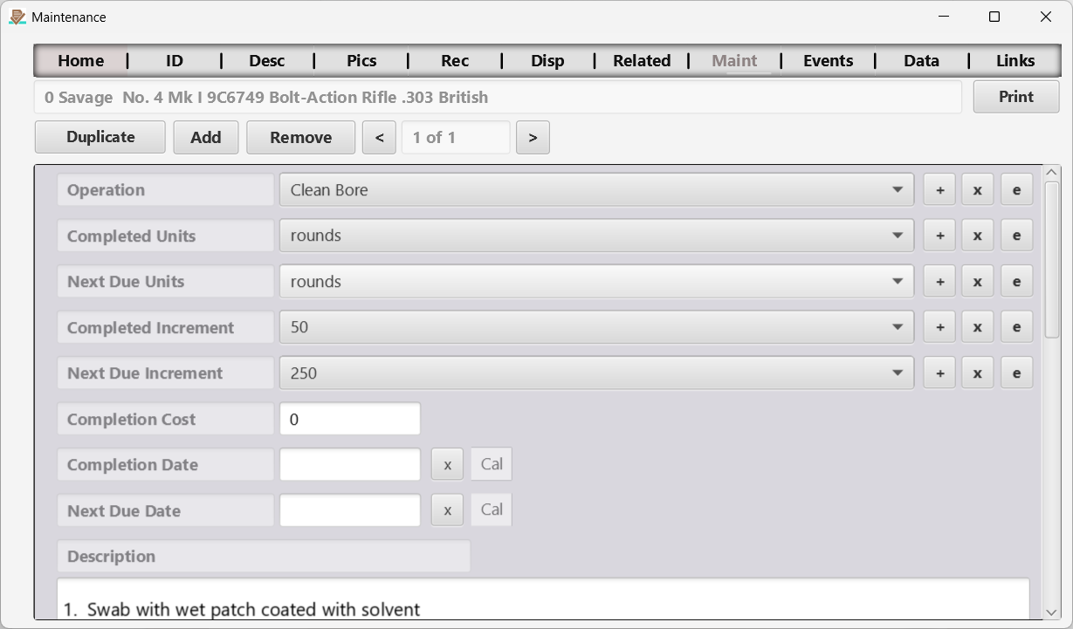Click the e button beside Next Due Units
The height and width of the screenshot is (629, 1073).
[x=1016, y=281]
